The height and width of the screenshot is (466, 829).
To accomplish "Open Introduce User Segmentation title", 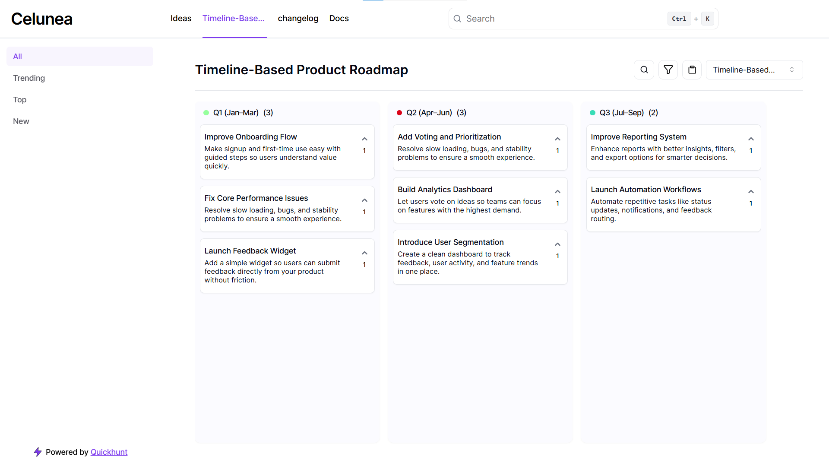I will tap(450, 242).
